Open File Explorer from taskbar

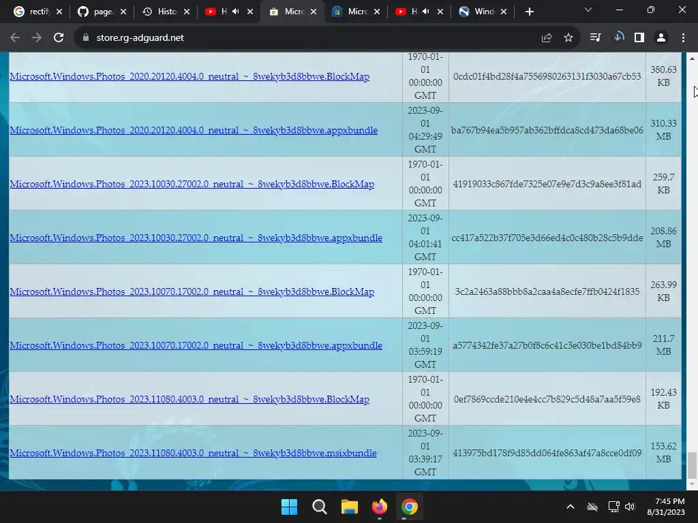350,507
